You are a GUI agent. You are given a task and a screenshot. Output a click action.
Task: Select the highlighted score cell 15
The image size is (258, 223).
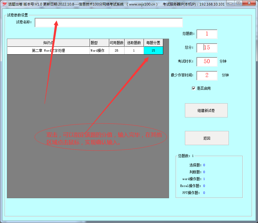(x=153, y=50)
